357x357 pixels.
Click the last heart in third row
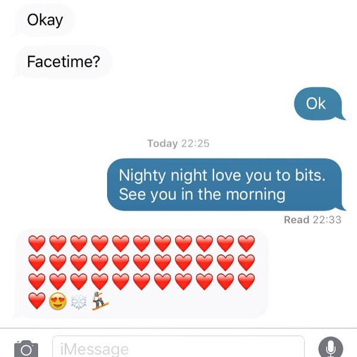tap(246, 282)
